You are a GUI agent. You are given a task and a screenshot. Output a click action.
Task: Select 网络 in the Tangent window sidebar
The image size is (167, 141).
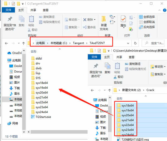pos(13,123)
